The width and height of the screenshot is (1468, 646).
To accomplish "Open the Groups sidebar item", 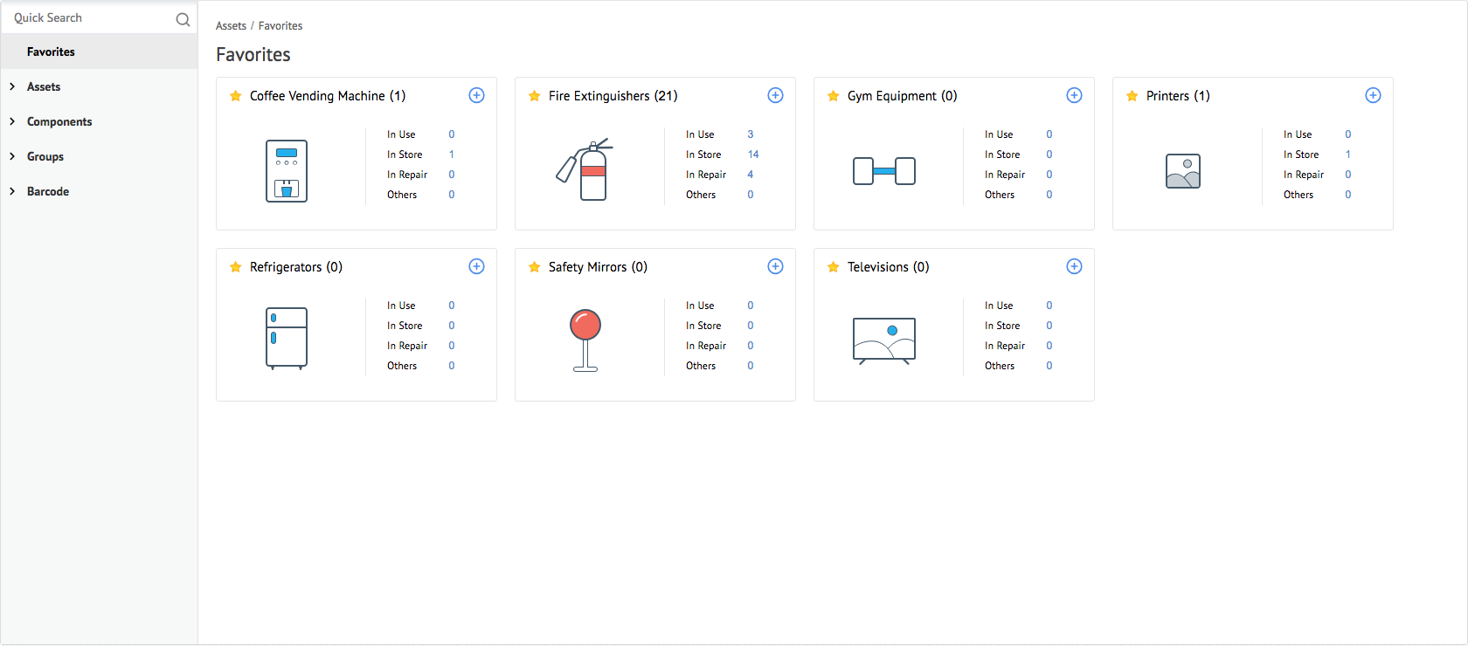I will [x=45, y=156].
